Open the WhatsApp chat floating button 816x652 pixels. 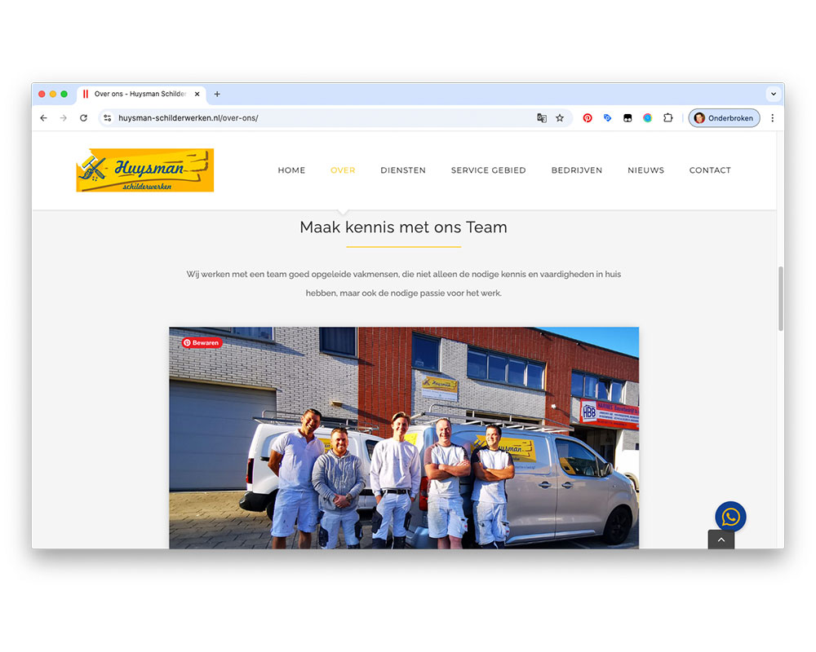point(730,517)
